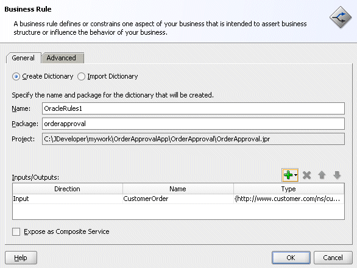The image size is (357, 268).
Task: Enable Expose as Composite Service checkbox
Action: pyautogui.click(x=16, y=232)
